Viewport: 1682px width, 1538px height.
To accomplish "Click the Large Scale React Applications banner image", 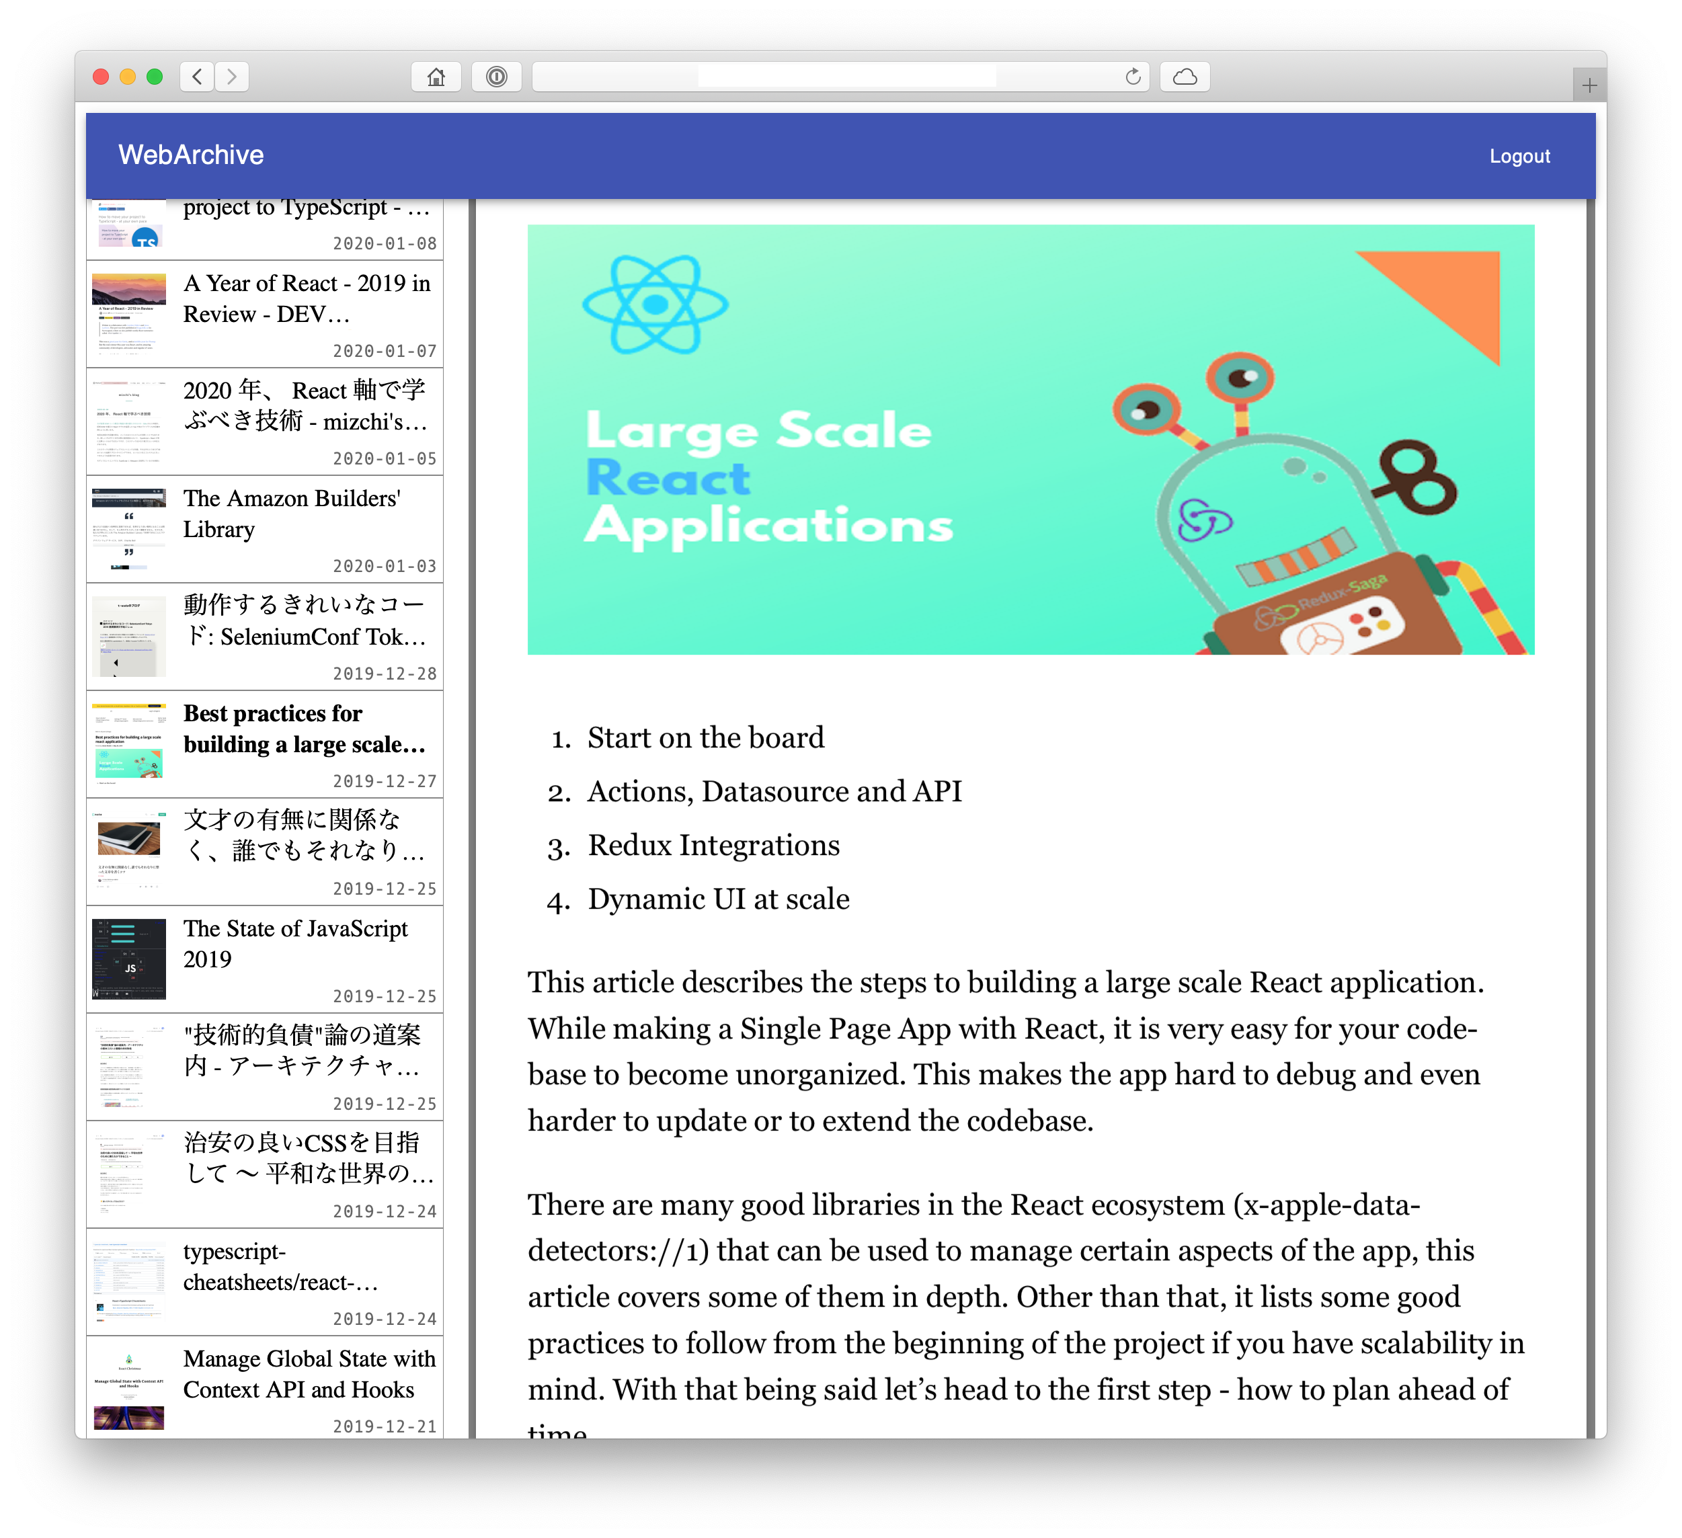I will coord(1031,440).
